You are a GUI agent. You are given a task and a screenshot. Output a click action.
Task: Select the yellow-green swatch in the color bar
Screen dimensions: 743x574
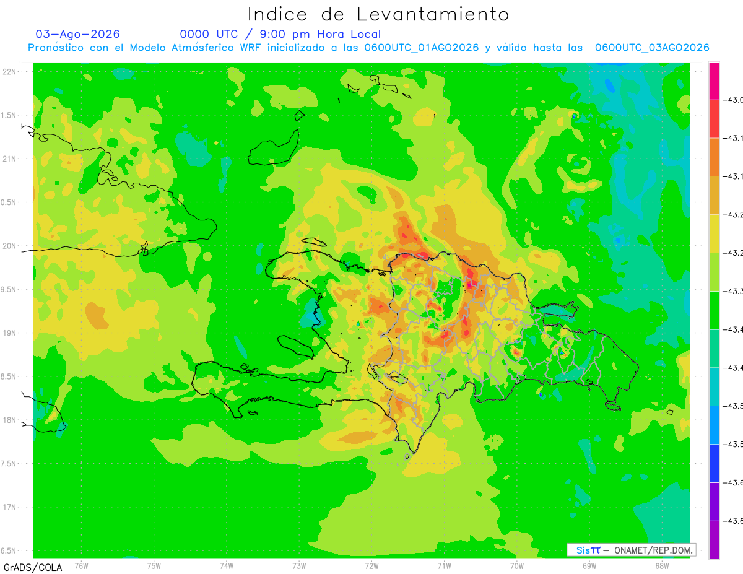tap(714, 272)
